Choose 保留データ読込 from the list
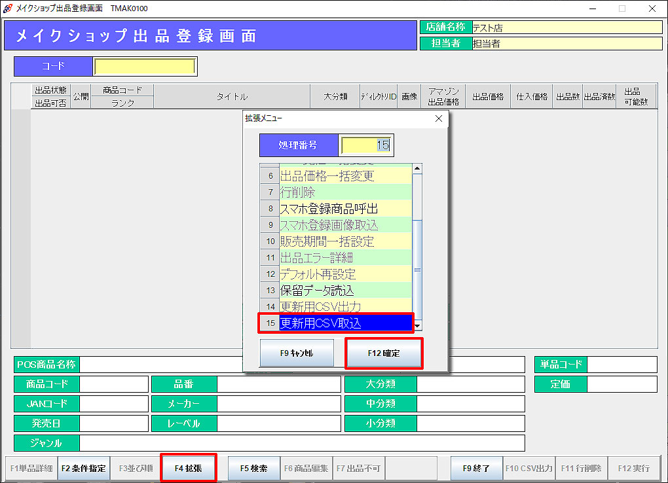Image resolution: width=668 pixels, height=483 pixels. point(345,290)
